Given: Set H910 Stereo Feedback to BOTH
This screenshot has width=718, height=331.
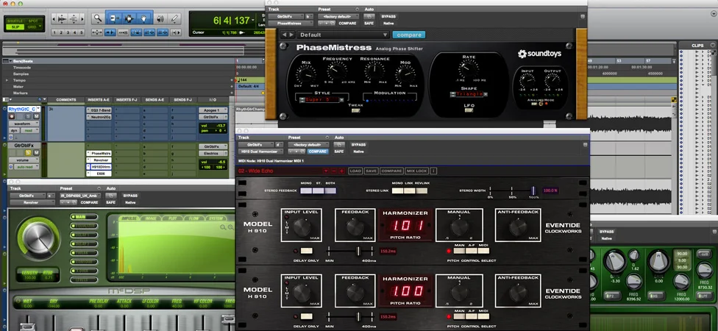Looking at the screenshot, I should point(330,191).
